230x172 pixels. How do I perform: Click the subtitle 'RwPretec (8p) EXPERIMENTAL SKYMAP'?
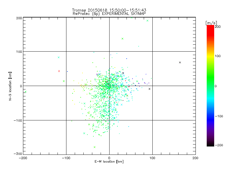click(x=109, y=14)
